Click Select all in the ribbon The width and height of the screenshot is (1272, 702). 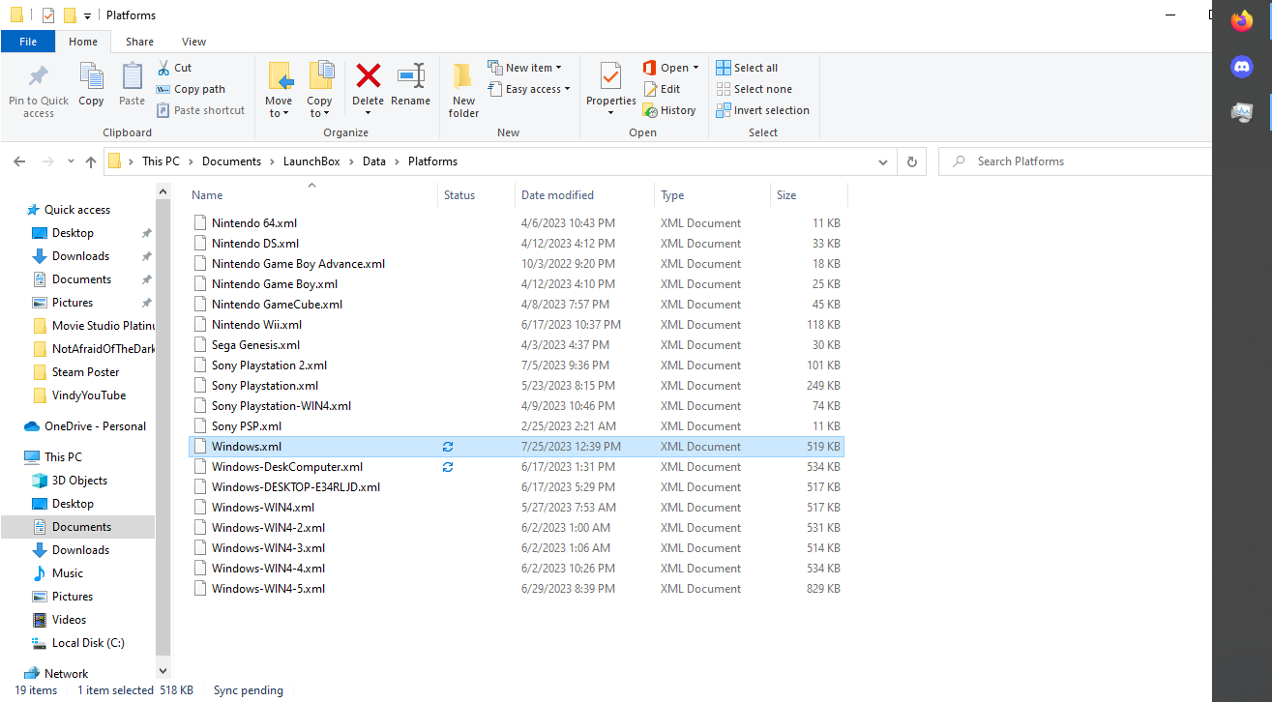[747, 68]
